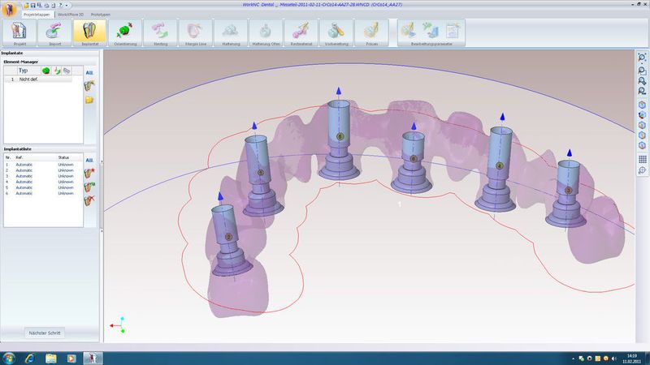Switch to the WorkXPlore 3D tab
Screen dimensions: 650x365
[71, 15]
